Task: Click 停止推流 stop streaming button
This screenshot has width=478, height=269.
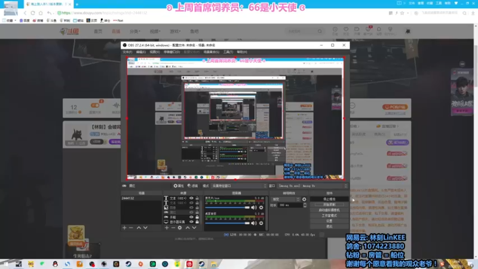Action: click(x=329, y=199)
